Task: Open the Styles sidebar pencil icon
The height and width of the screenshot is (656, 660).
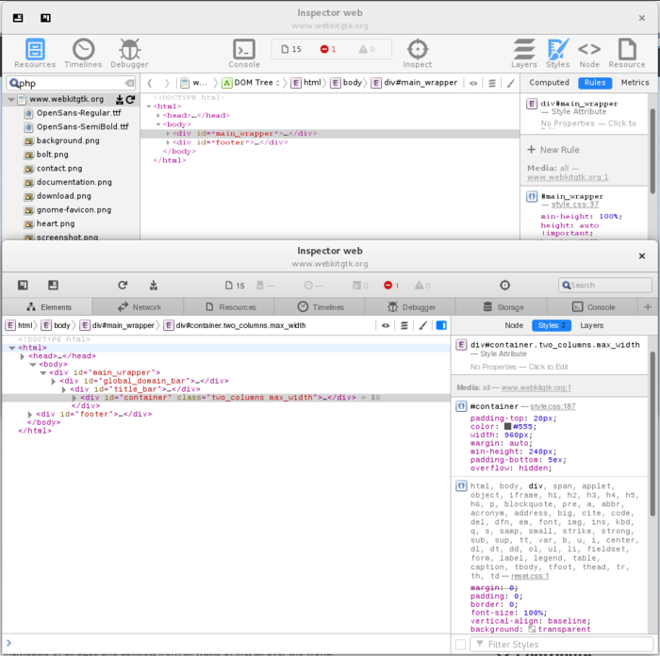Action: 557,50
